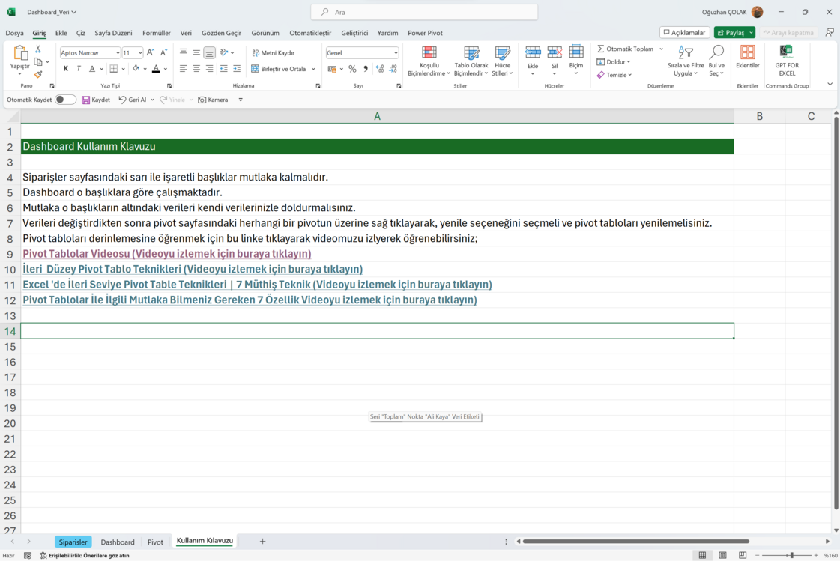Toggle underline (A) formatting
Viewport: 840px width, 561px height.
(x=92, y=68)
